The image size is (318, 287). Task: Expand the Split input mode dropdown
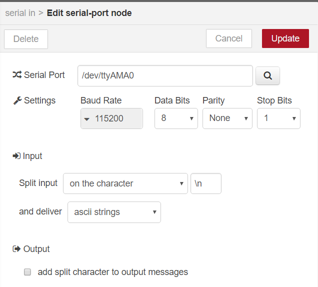(125, 183)
